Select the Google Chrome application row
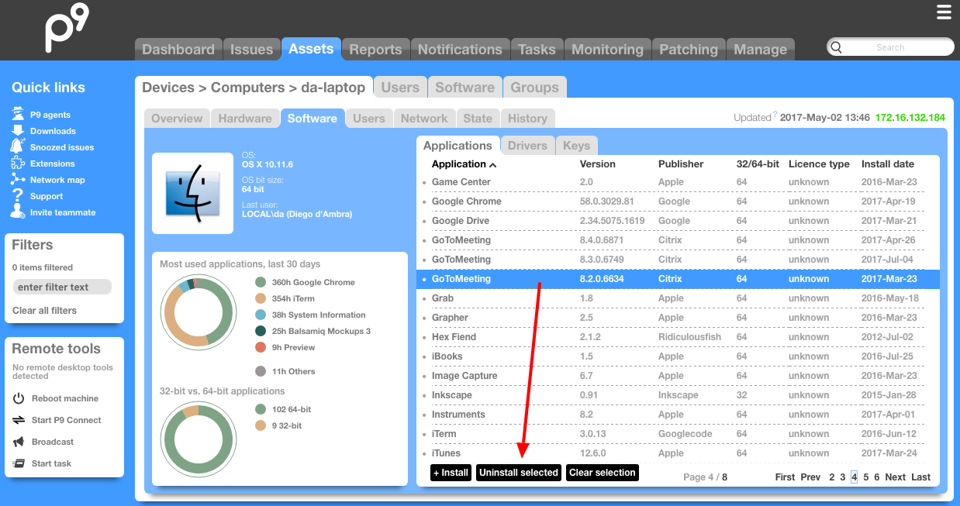 point(678,201)
